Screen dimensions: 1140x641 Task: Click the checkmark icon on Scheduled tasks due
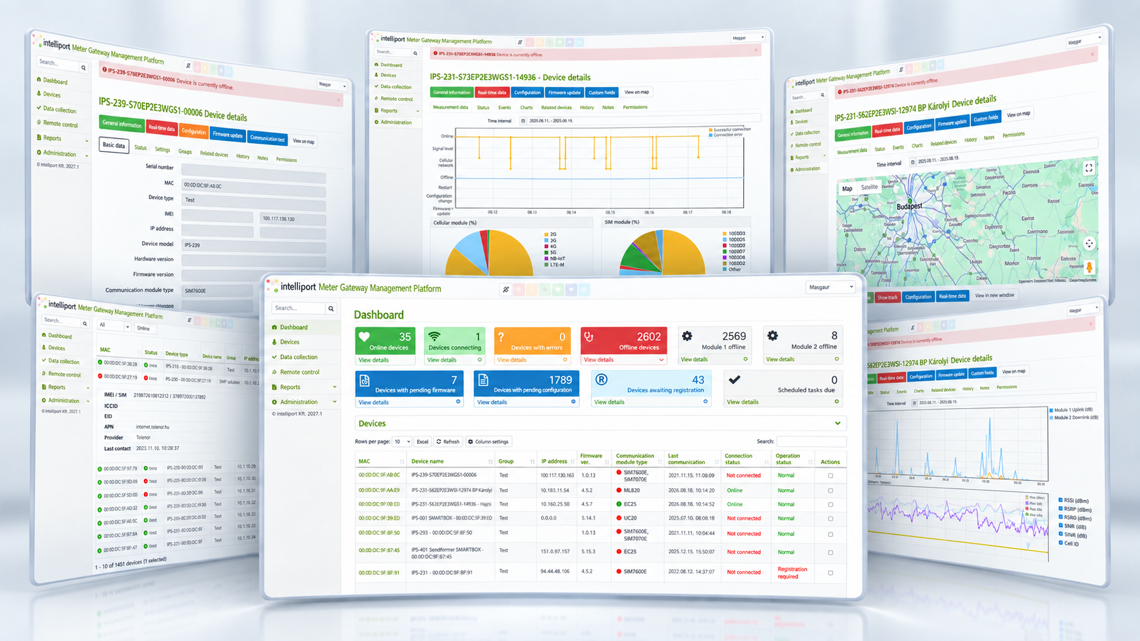[734, 380]
